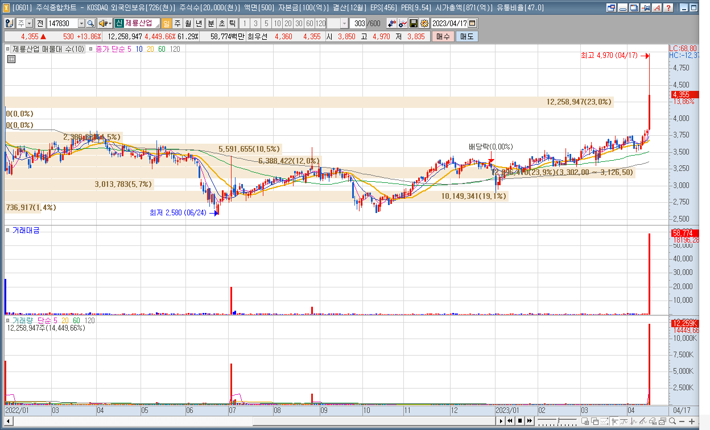Click the pin window icon in title bar
Viewport: 710px width, 430px height.
coord(645,8)
